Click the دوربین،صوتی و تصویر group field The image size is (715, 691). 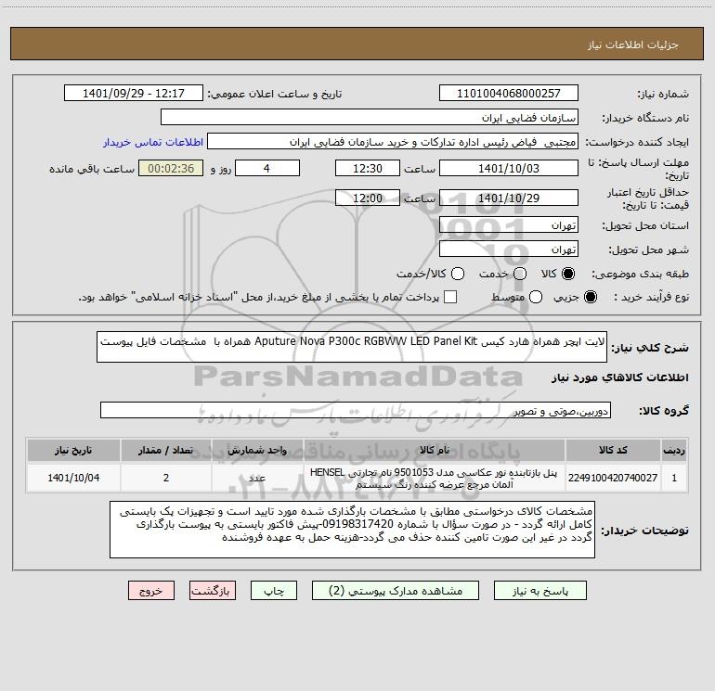click(356, 410)
